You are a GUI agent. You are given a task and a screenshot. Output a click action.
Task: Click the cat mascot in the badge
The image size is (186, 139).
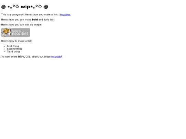click(x=6, y=32)
